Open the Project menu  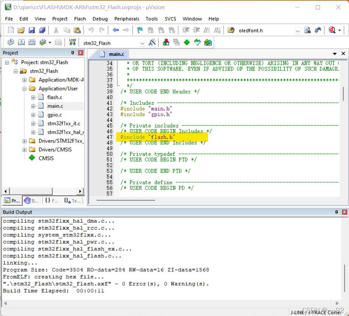(60, 19)
